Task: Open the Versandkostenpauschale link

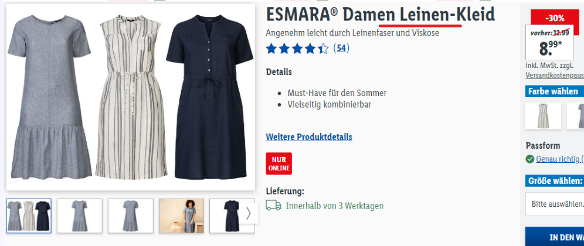Action: pyautogui.click(x=555, y=75)
